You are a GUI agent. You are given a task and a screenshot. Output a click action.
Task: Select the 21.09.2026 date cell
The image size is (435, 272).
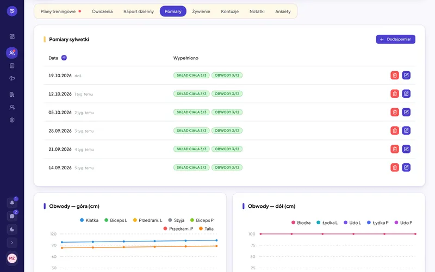[60, 149]
